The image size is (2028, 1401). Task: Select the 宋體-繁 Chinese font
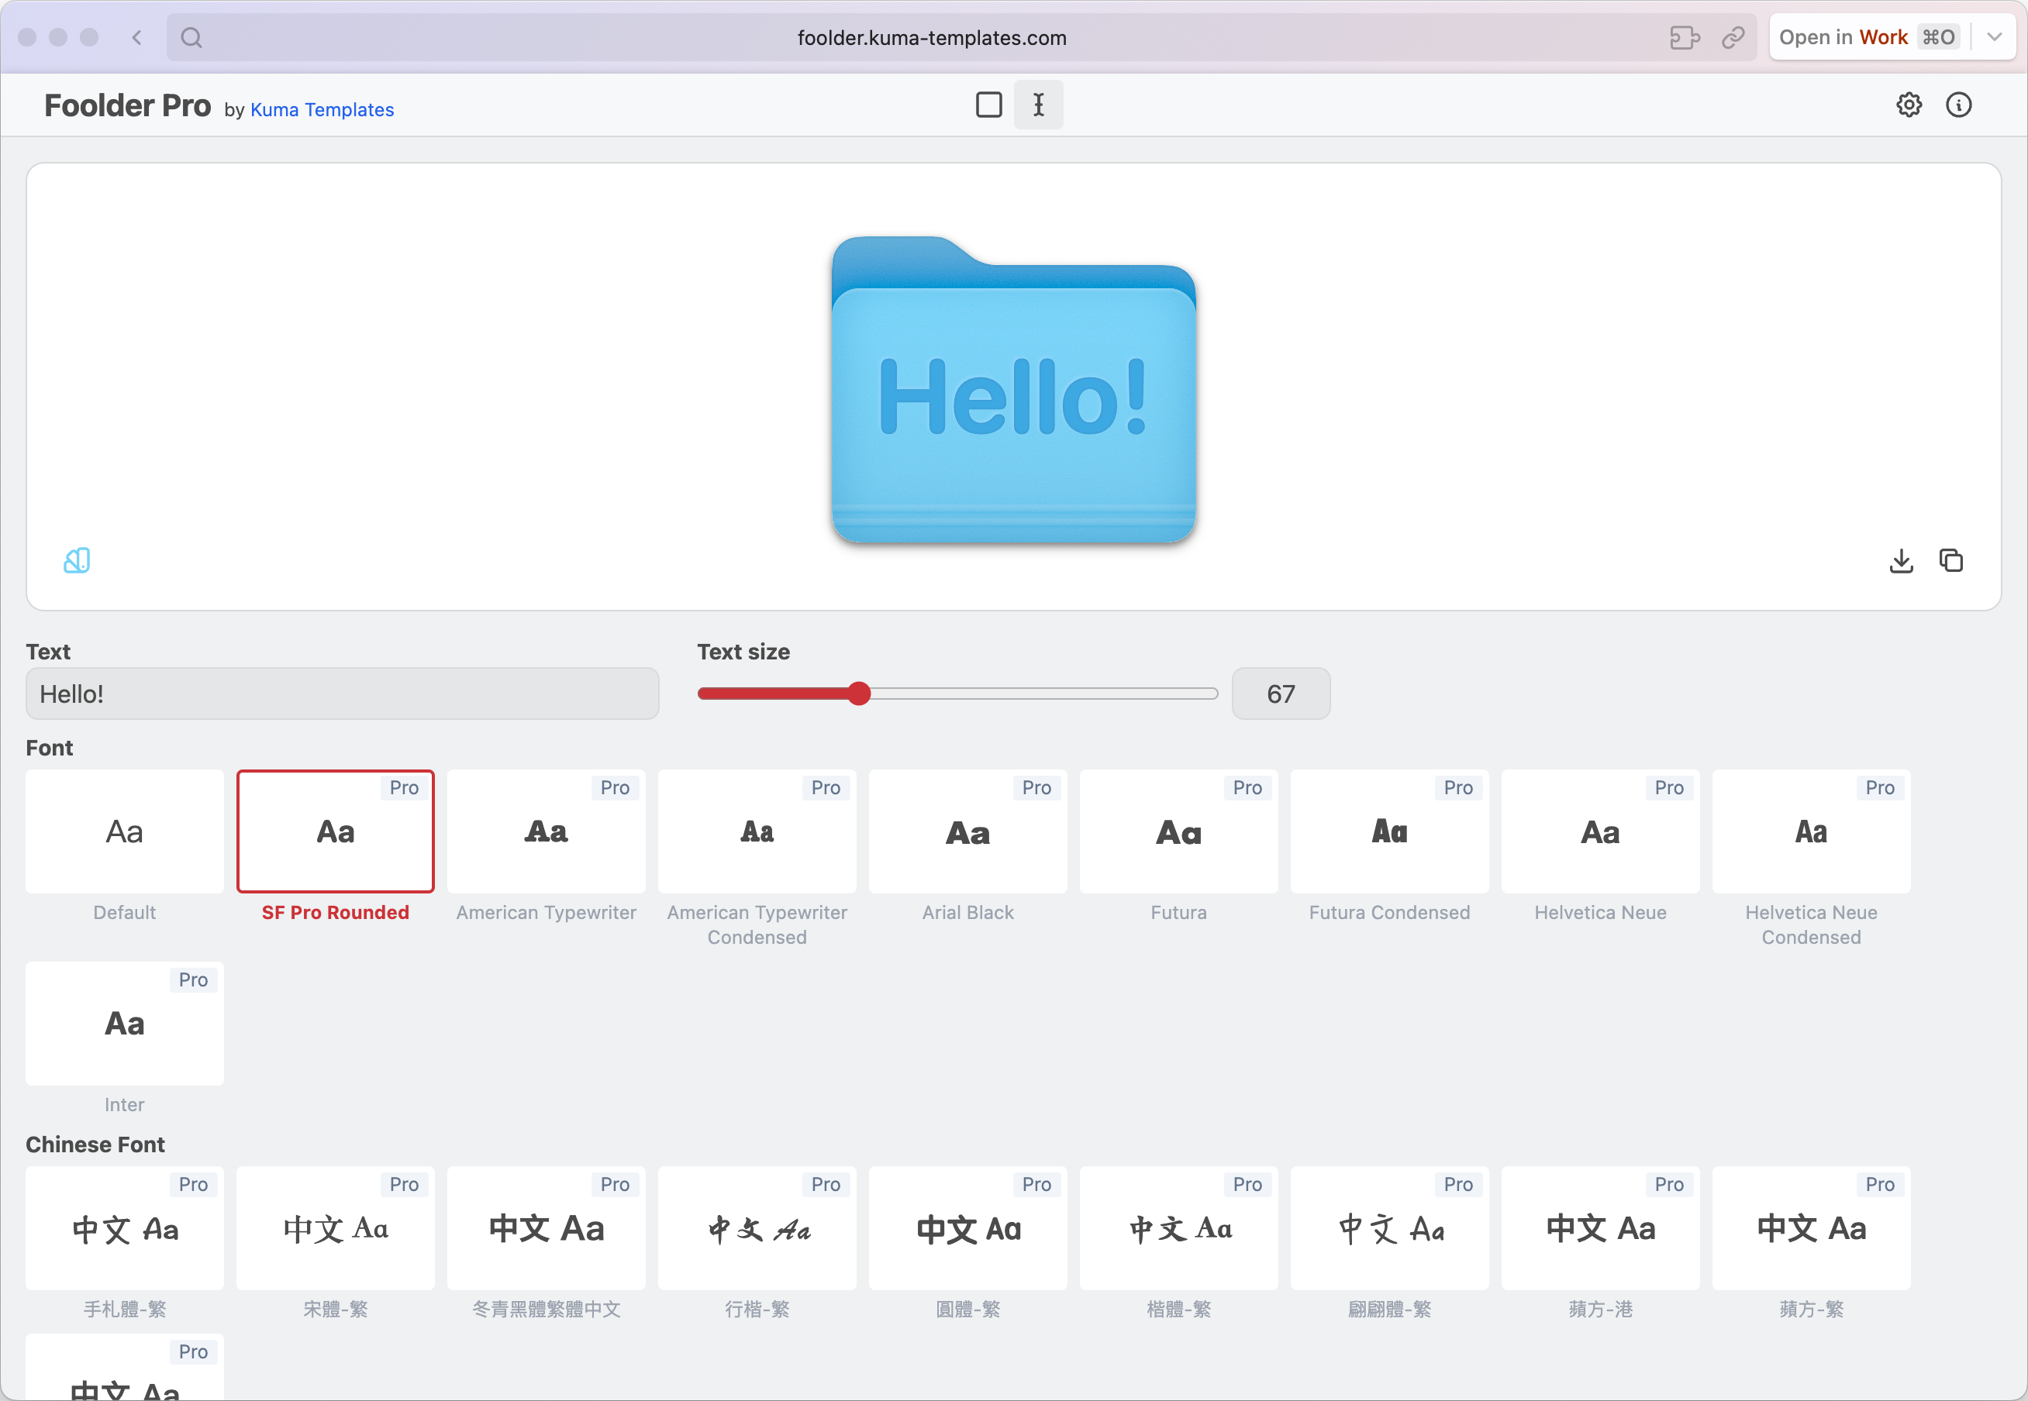336,1228
